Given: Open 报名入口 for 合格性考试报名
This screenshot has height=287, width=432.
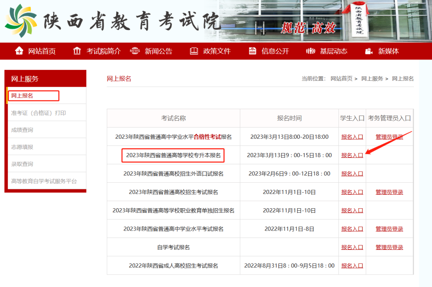Looking at the screenshot, I should [352, 137].
